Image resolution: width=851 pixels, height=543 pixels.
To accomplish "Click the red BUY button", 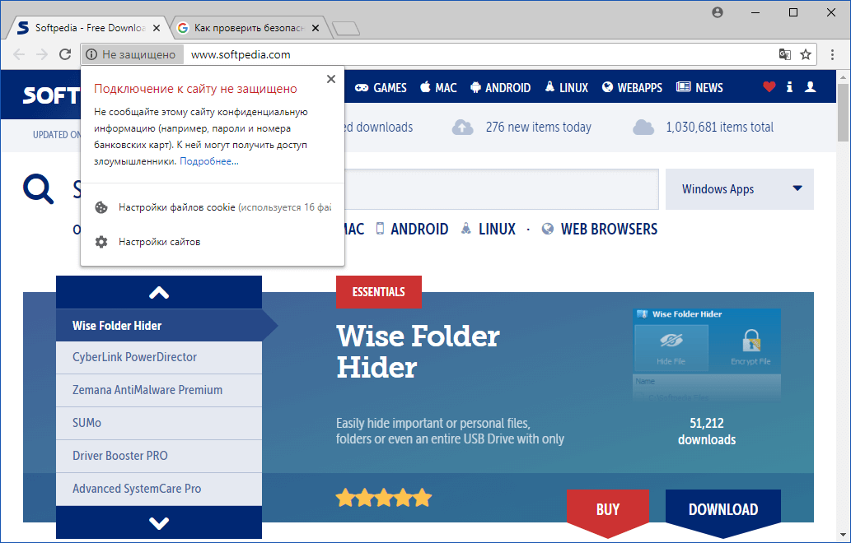I will [x=608, y=509].
